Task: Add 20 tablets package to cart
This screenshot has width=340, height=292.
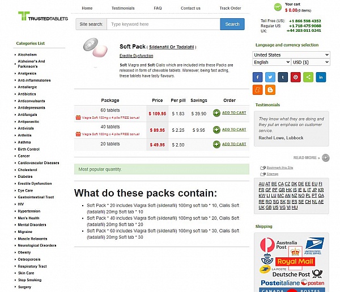Action: pyautogui.click(x=234, y=144)
